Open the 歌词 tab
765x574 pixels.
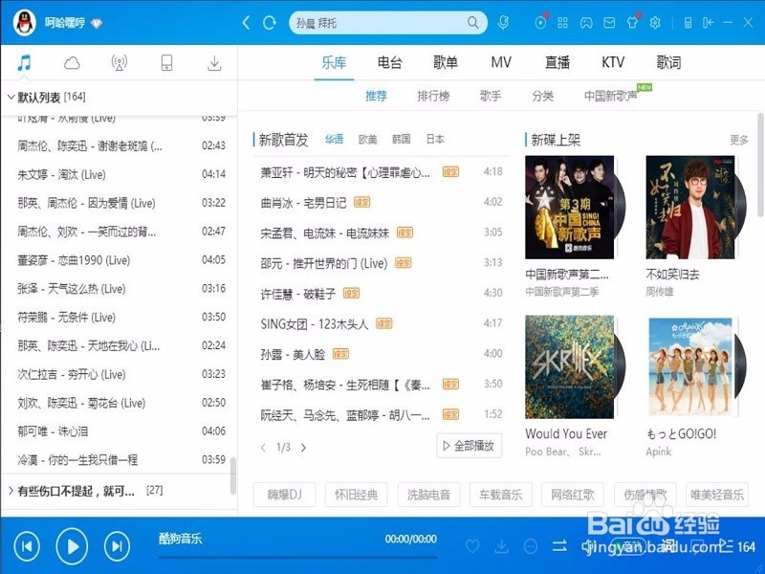click(x=668, y=62)
